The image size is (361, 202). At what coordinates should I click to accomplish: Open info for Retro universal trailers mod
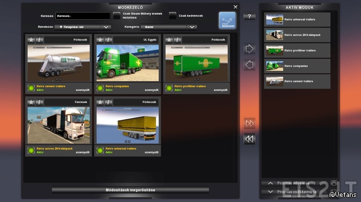coord(108,102)
